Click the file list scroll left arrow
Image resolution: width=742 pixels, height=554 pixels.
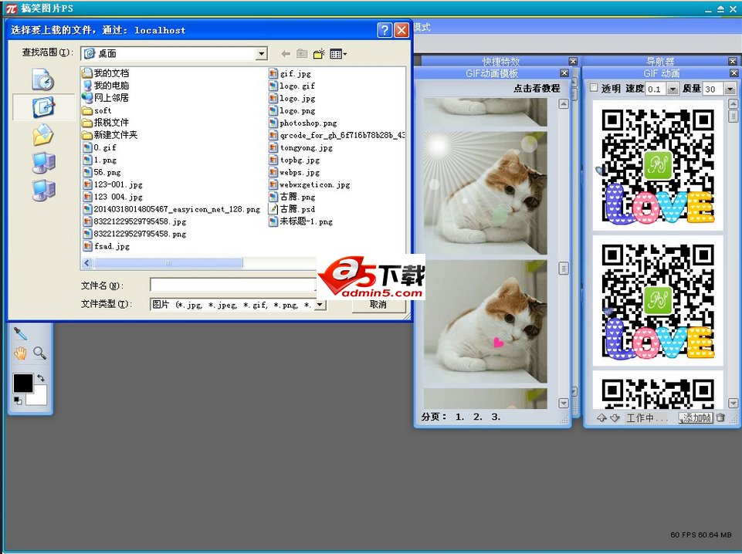click(x=87, y=263)
